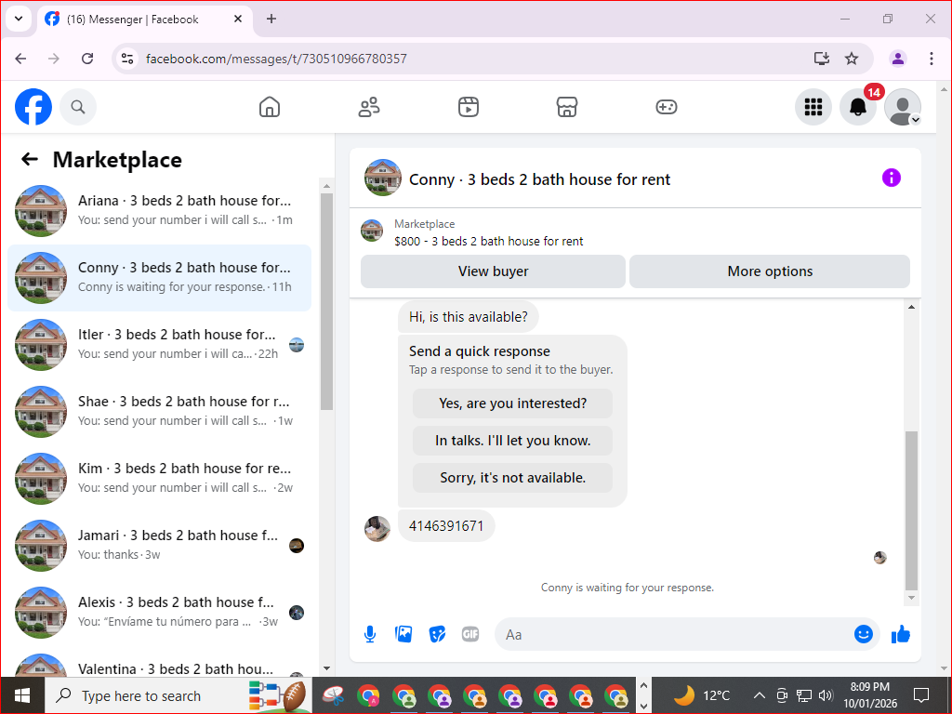Choose a GIF icon
Image resolution: width=952 pixels, height=714 pixels.
470,634
